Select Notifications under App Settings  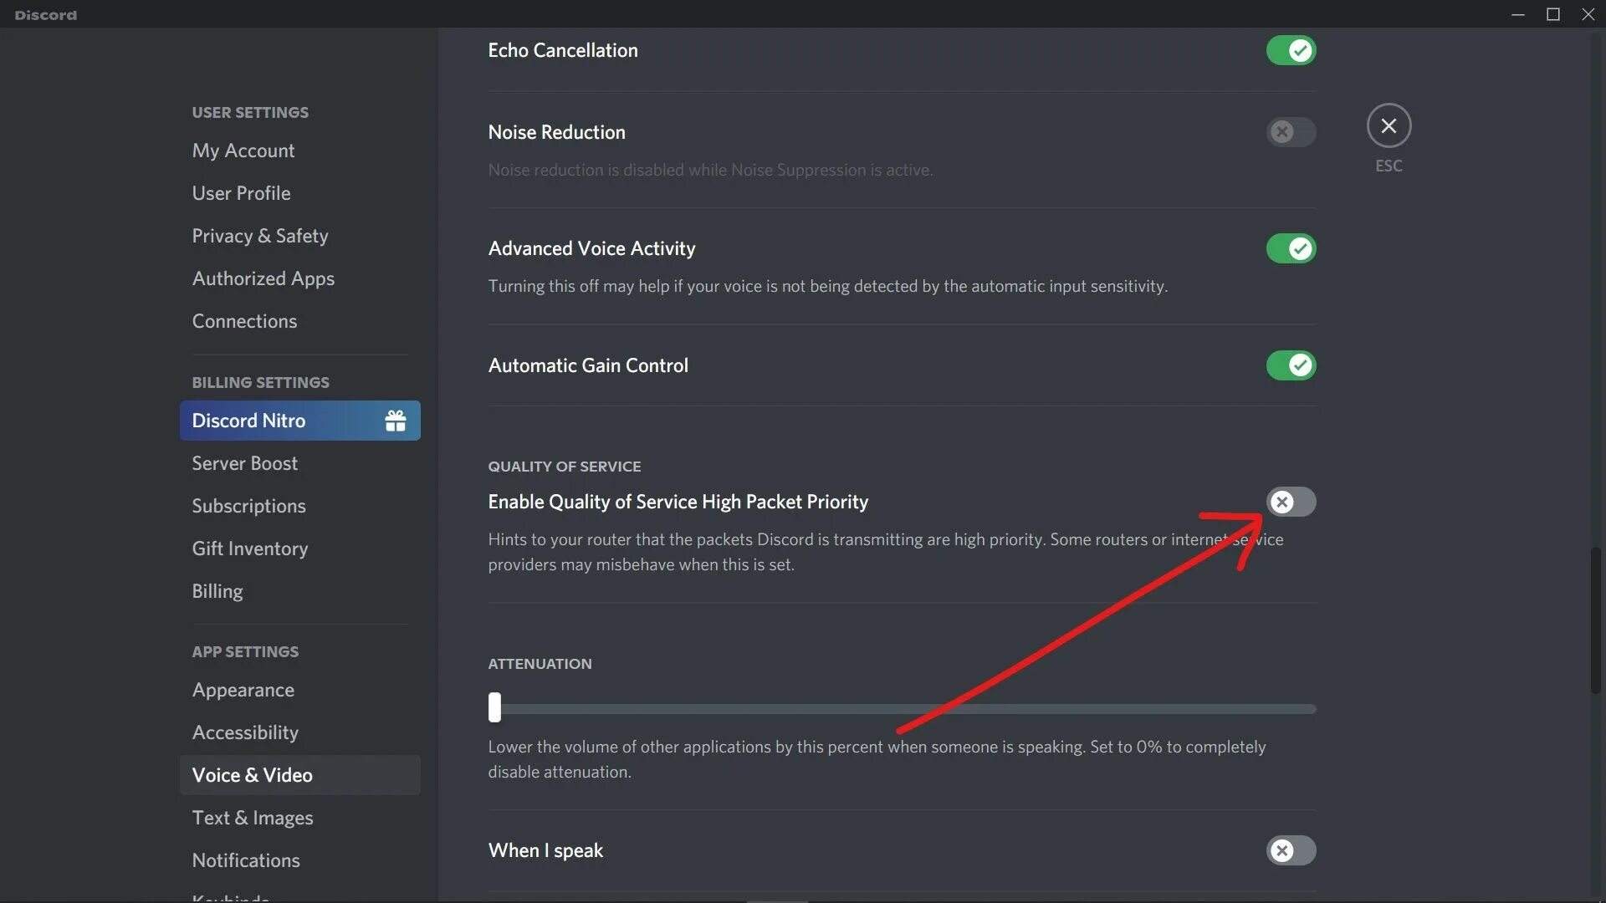pos(246,860)
